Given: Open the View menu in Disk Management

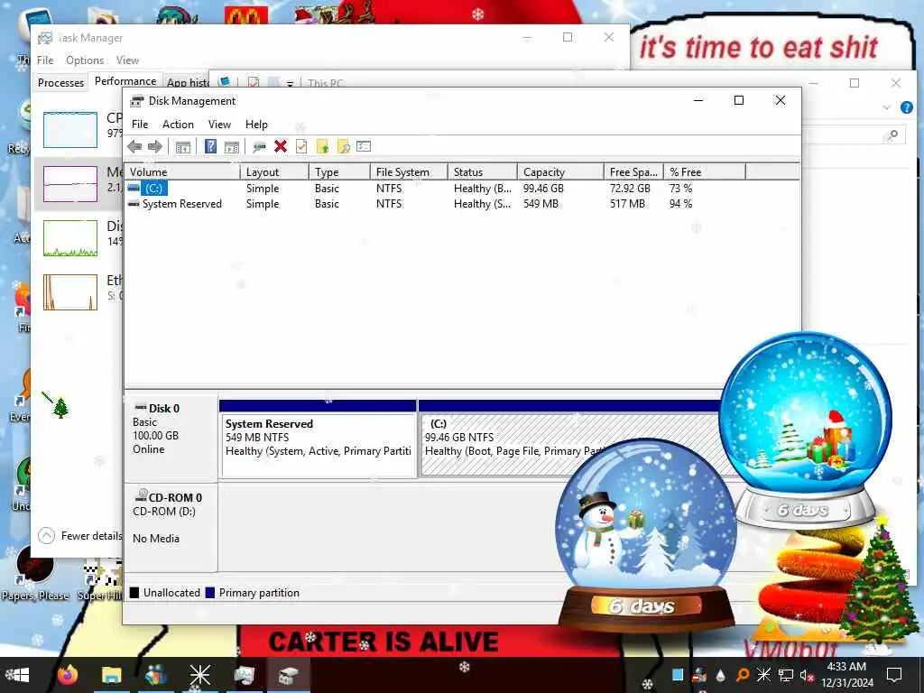Looking at the screenshot, I should coord(219,125).
